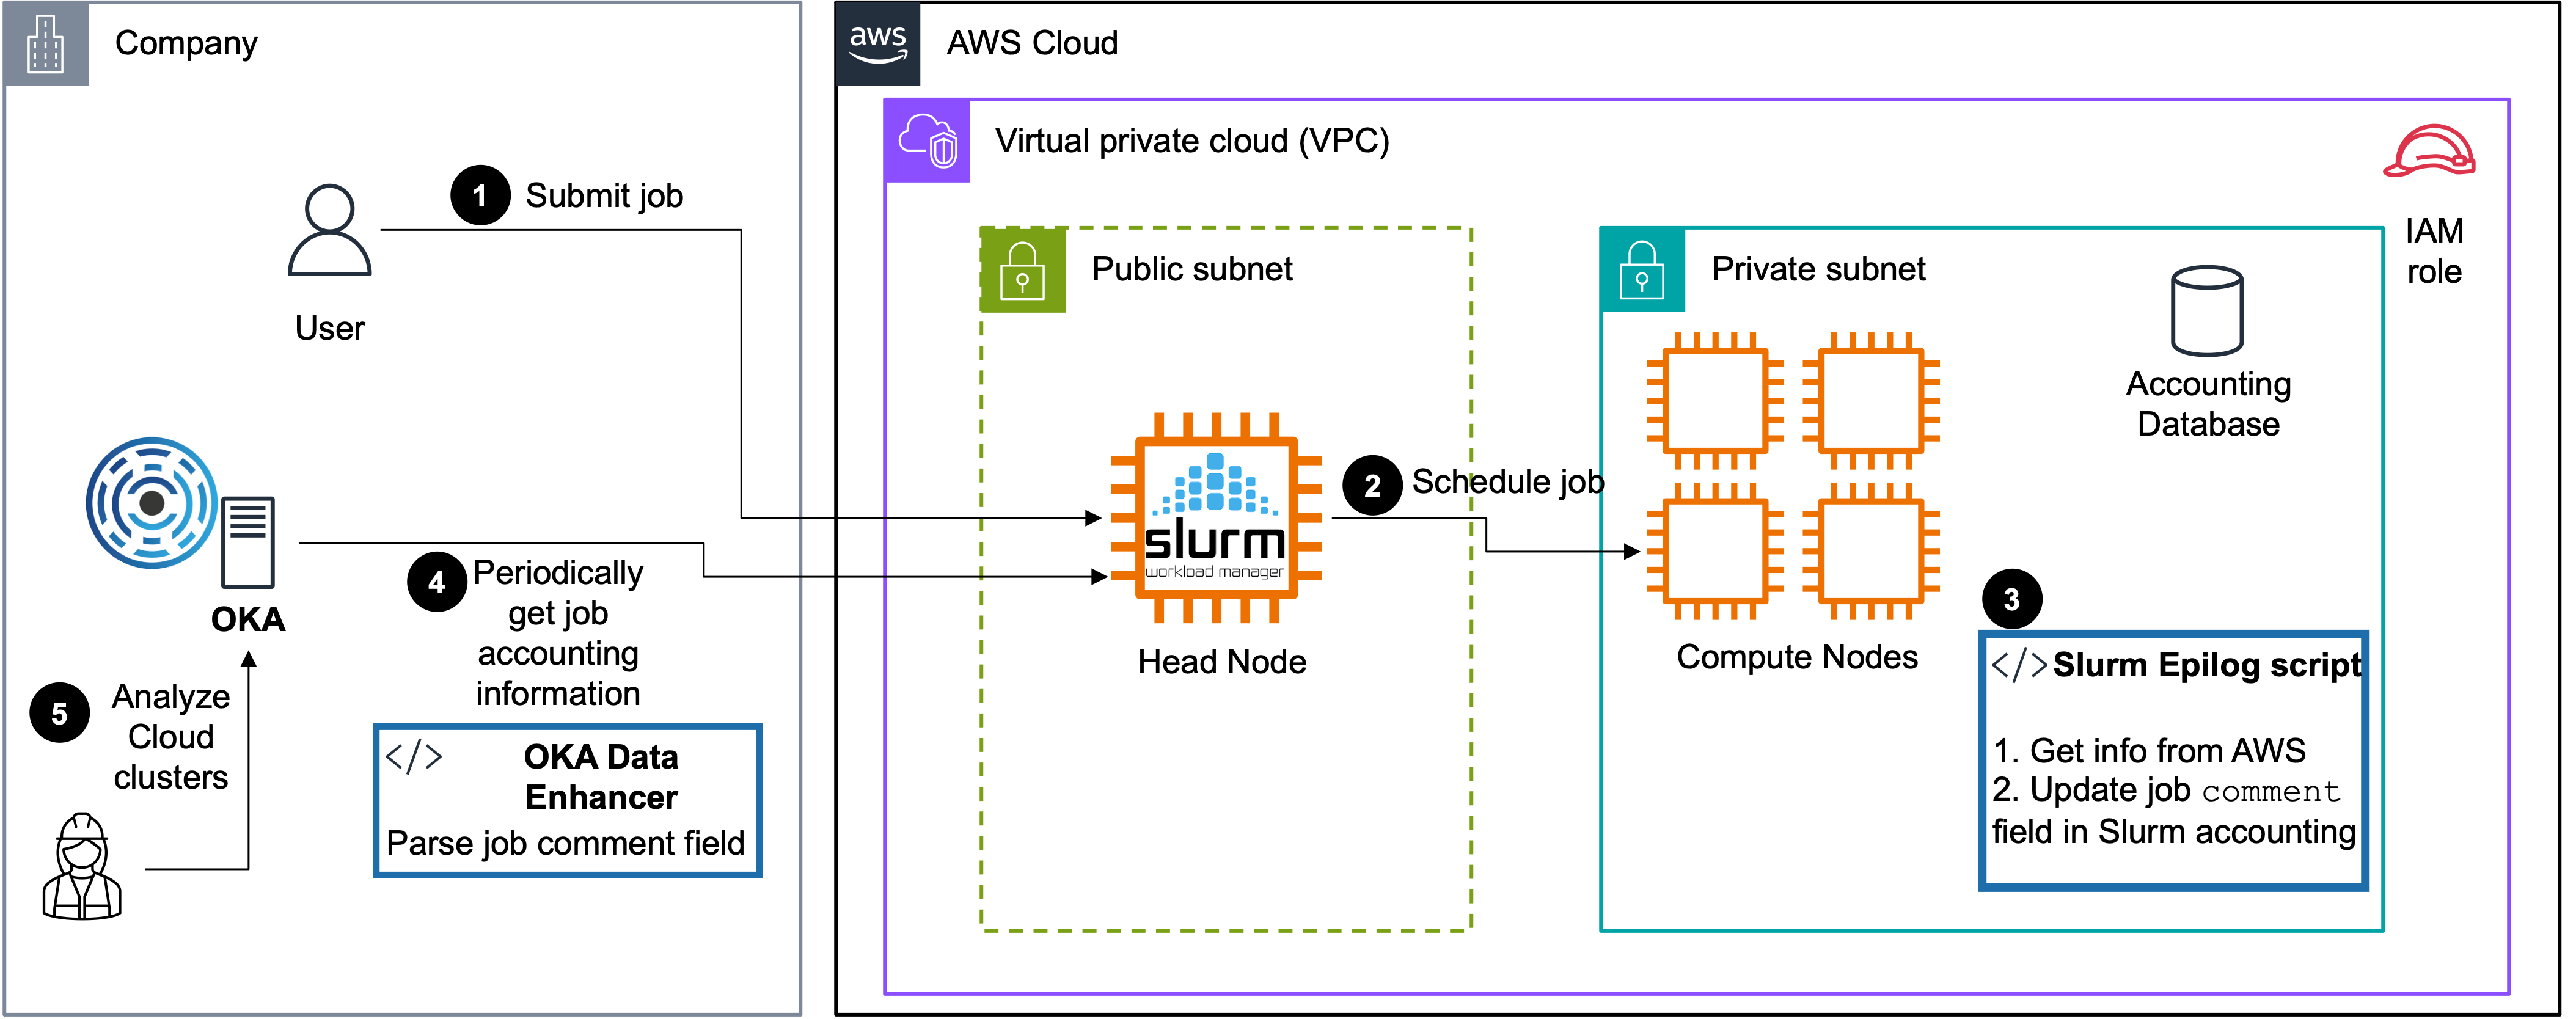Screen dimensions: 2576x1019
Task: Click step number 1 near the user
Action: [479, 196]
